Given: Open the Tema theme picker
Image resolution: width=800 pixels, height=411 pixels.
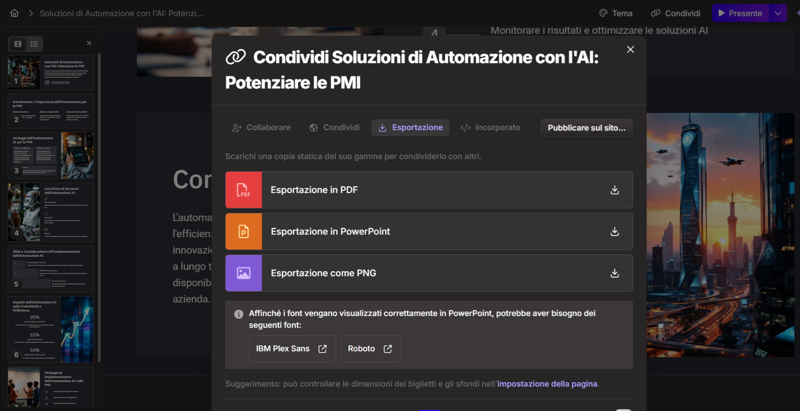Looking at the screenshot, I should click(x=616, y=13).
